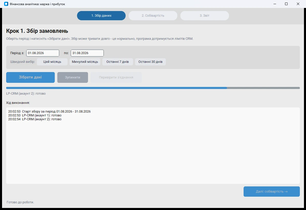Click the app icon in title bar

point(6,4)
